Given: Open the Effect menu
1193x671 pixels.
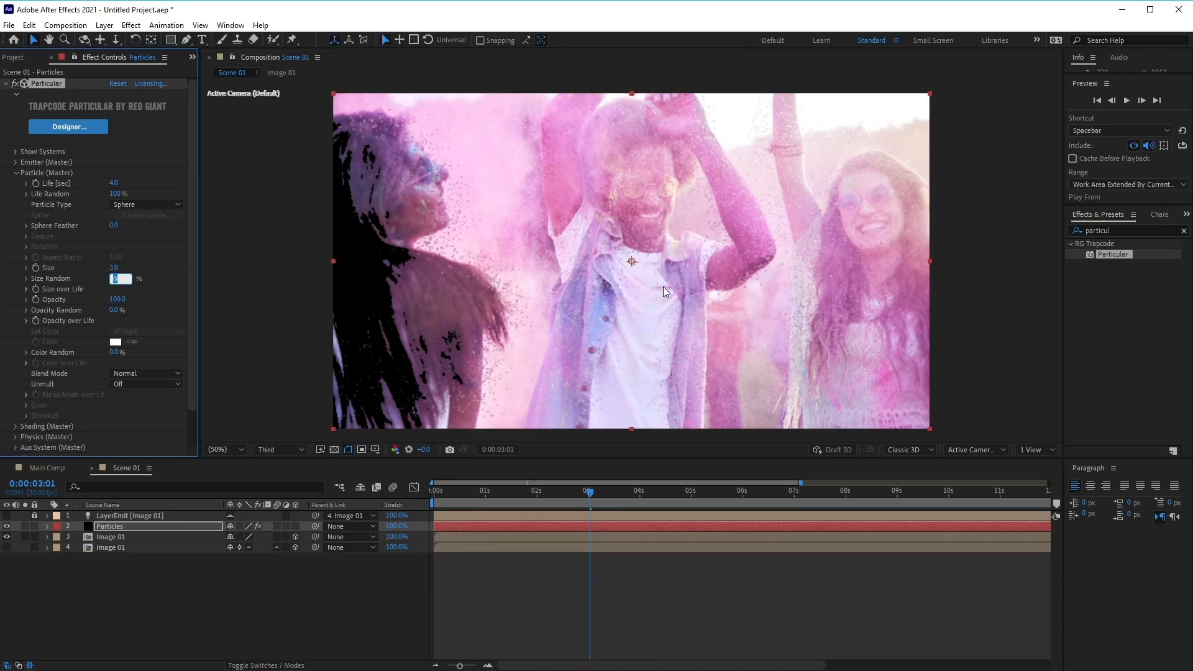Looking at the screenshot, I should click(x=130, y=25).
